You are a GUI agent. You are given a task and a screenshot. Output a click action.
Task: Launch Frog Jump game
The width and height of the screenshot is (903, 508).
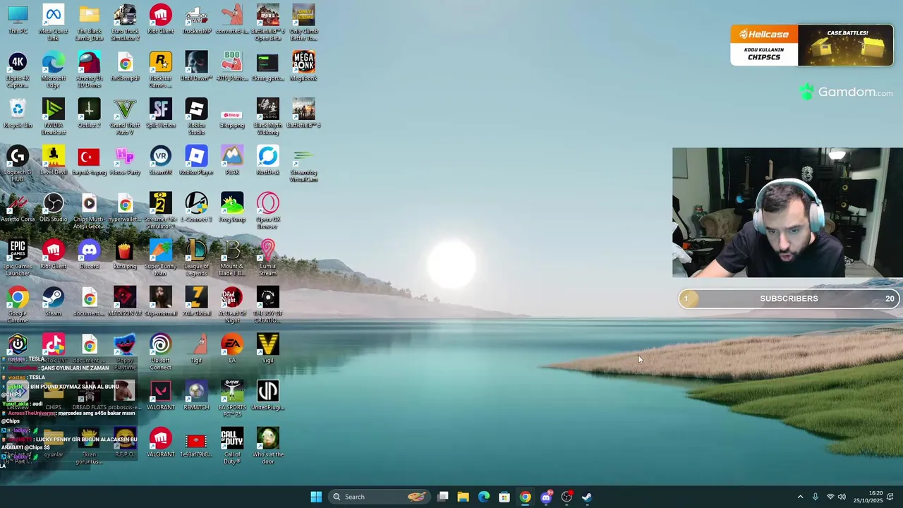(232, 208)
